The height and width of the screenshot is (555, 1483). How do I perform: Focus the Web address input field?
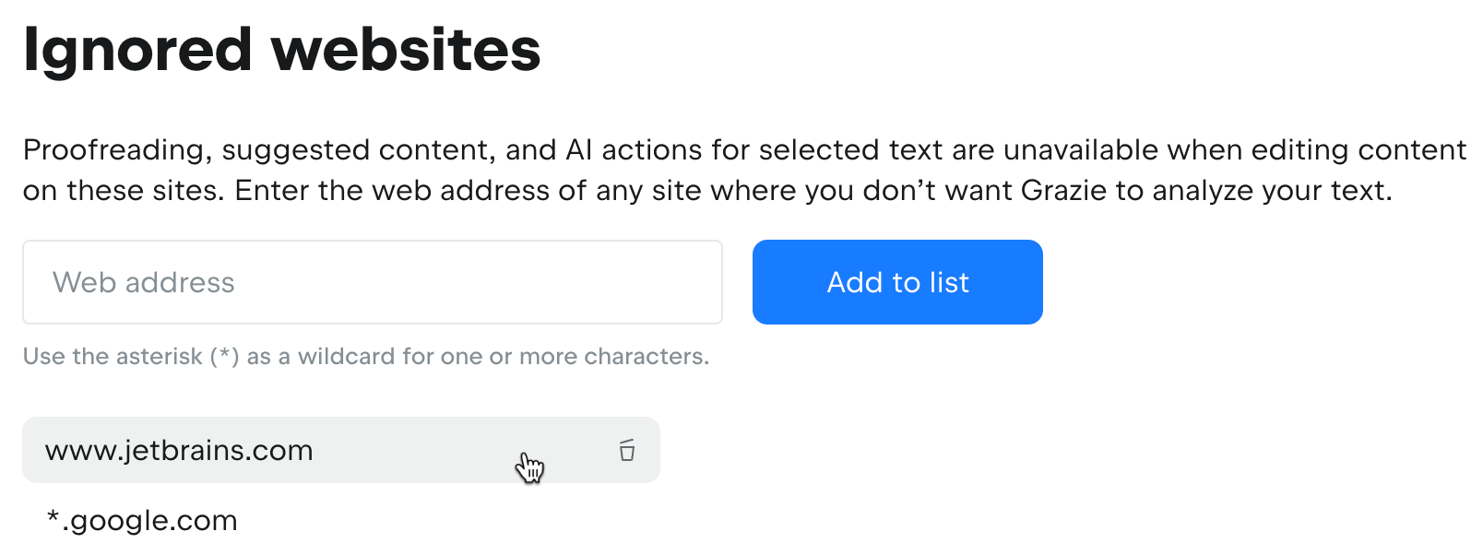(x=372, y=282)
